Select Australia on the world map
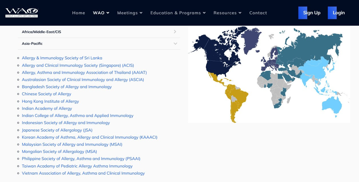The width and height of the screenshot is (359, 182). (332, 104)
